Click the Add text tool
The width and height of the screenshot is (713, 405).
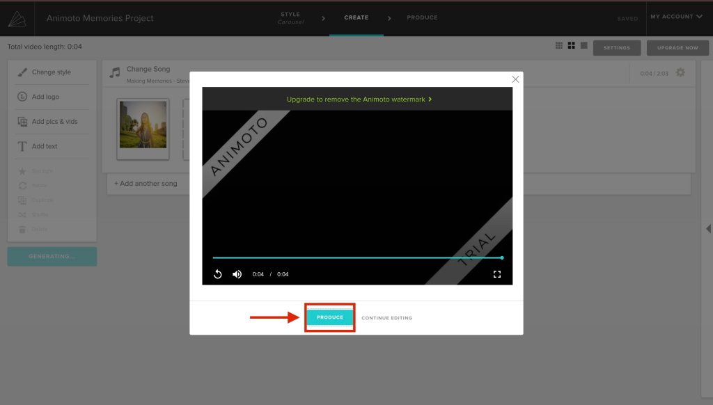tap(38, 146)
